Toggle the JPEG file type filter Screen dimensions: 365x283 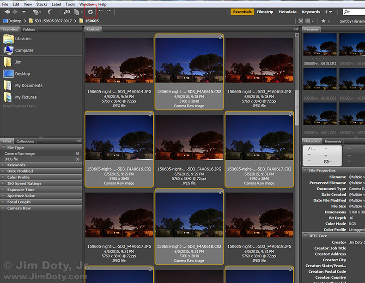click(x=41, y=159)
